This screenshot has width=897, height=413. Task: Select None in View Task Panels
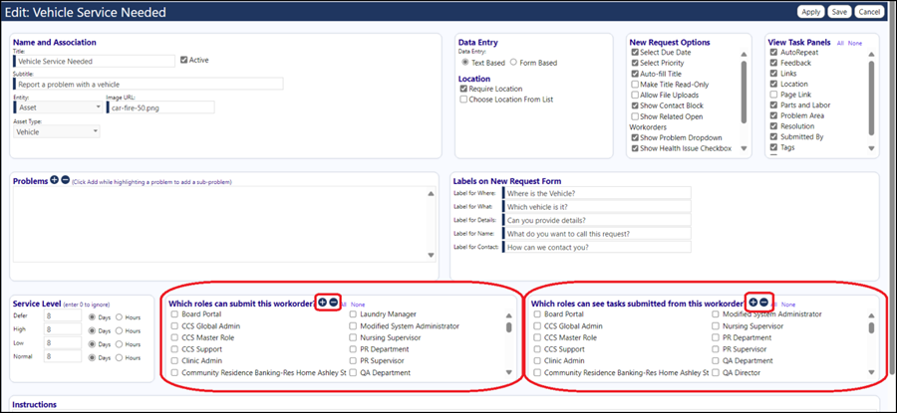tap(855, 44)
